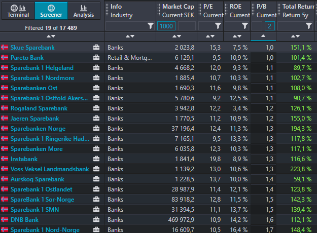The width and height of the screenshot is (317, 233).
Task: Open Pareto Bank company page
Action: click(x=27, y=58)
